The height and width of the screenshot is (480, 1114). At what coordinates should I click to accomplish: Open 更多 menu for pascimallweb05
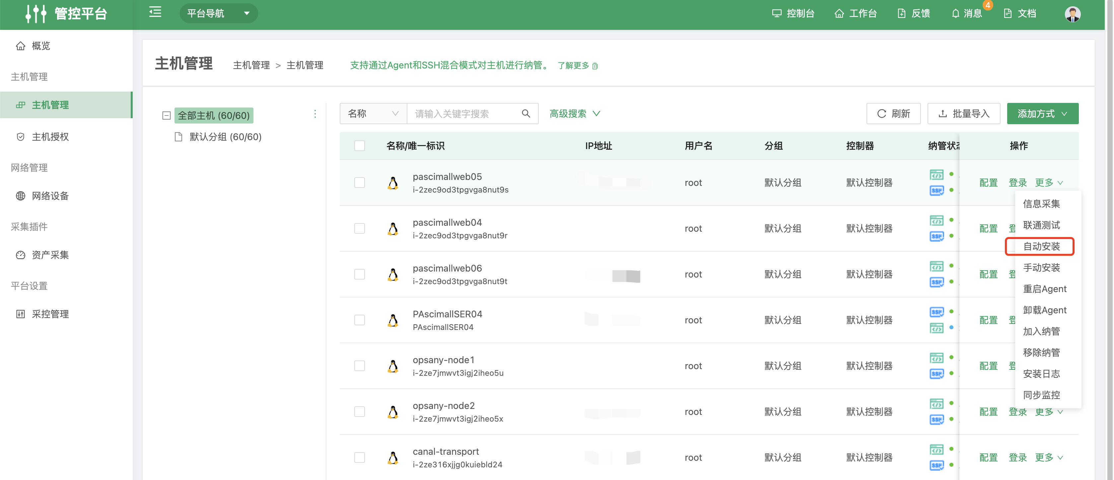click(x=1048, y=183)
